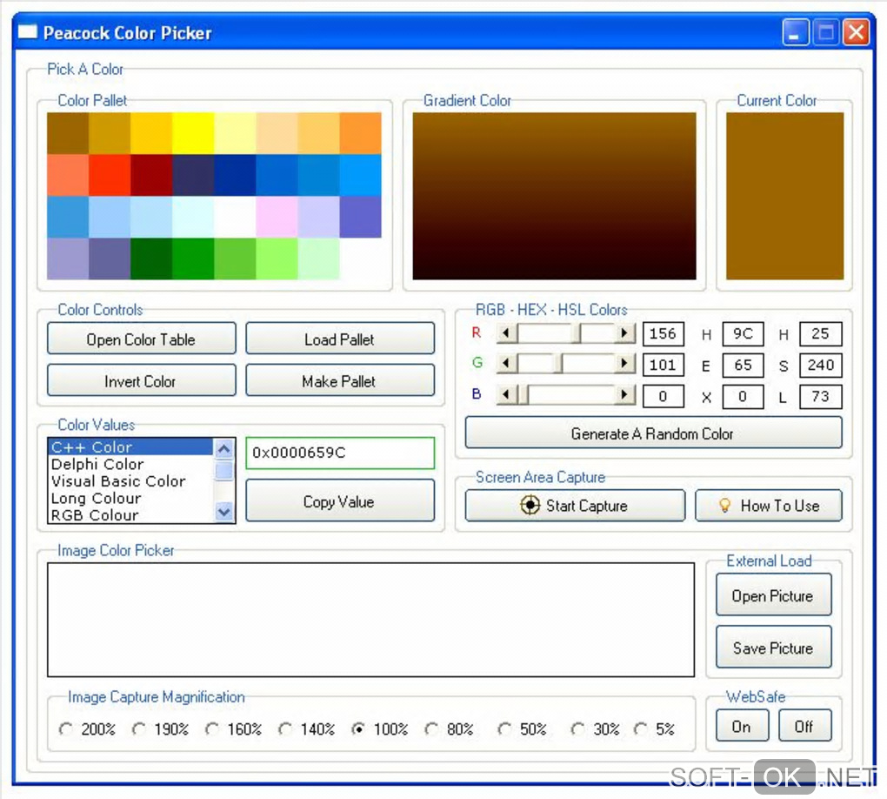Click the B slider right arrow
Screen dimensions: 887x799
624,394
